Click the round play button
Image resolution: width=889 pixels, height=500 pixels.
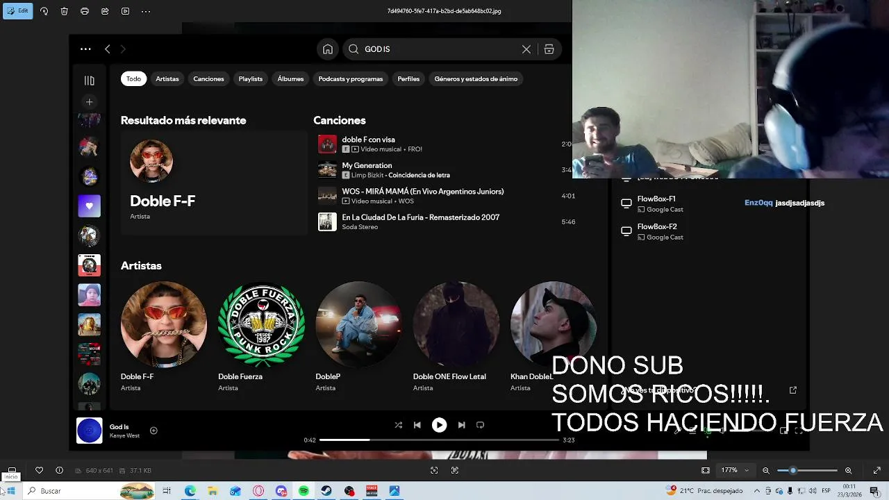440,425
